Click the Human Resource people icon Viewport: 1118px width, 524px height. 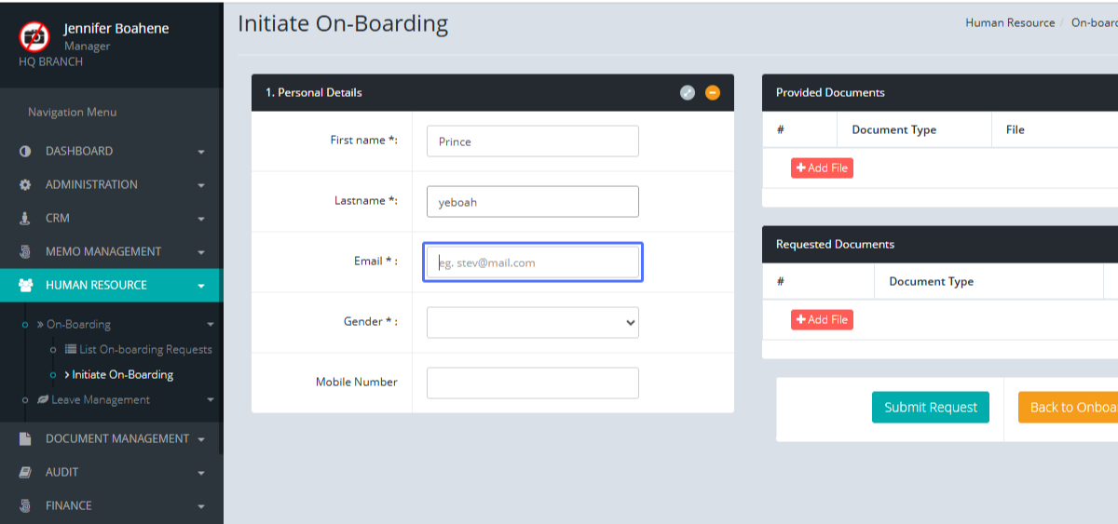click(x=25, y=286)
